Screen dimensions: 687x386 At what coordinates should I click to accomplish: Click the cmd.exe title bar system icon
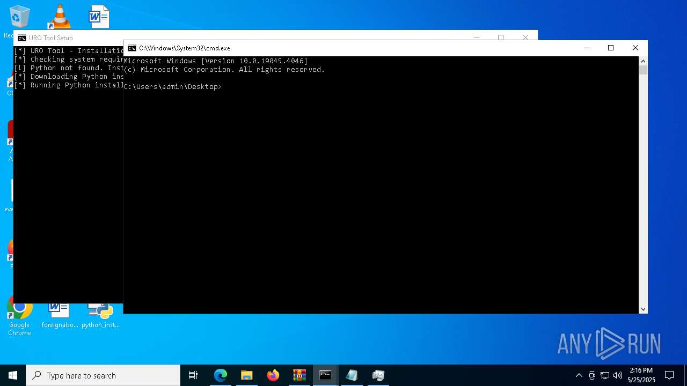tap(132, 48)
